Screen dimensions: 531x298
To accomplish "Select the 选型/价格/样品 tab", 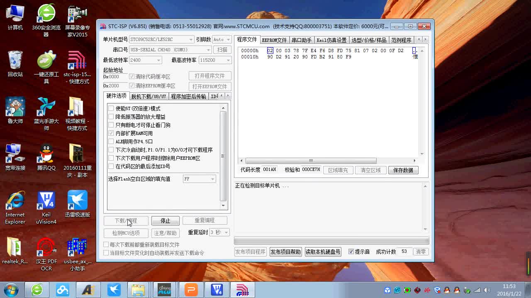I will pos(369,40).
